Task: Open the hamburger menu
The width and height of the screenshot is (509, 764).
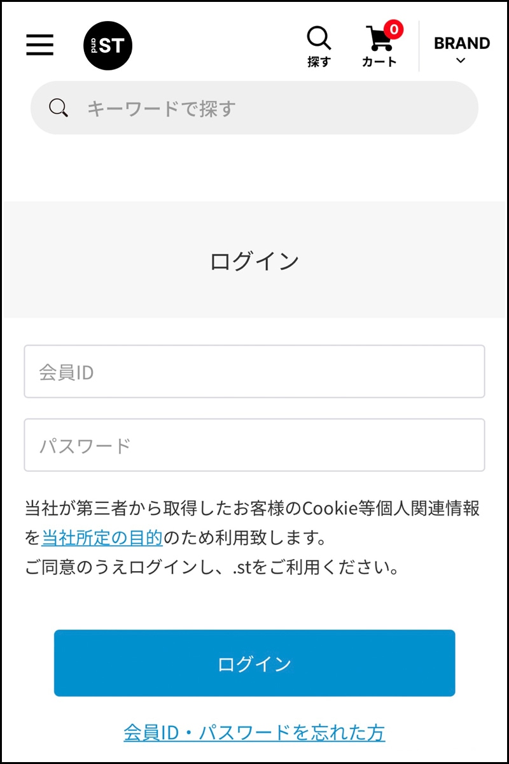Action: pos(40,45)
